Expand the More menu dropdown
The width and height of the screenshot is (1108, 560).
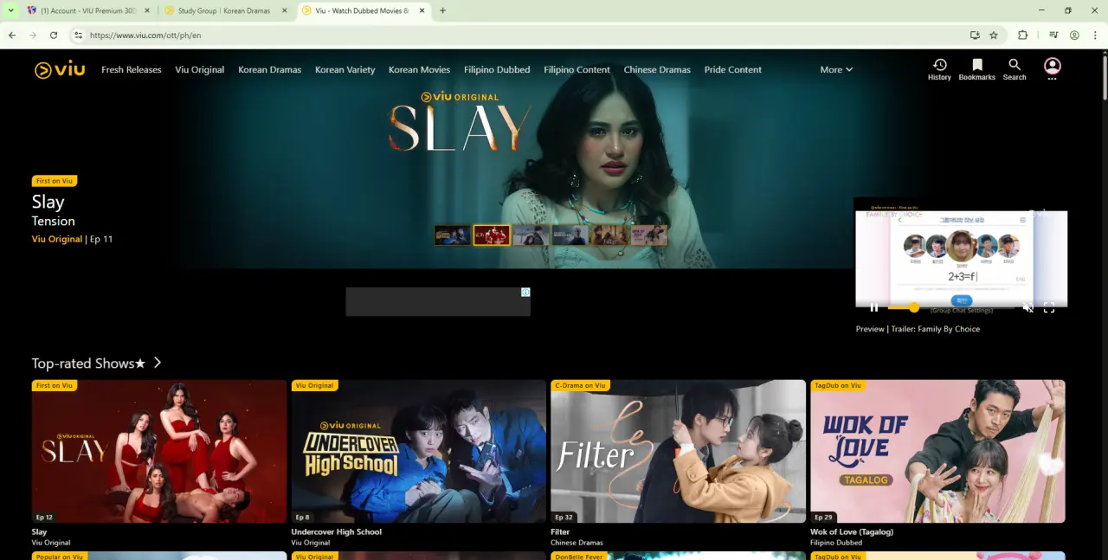click(836, 69)
